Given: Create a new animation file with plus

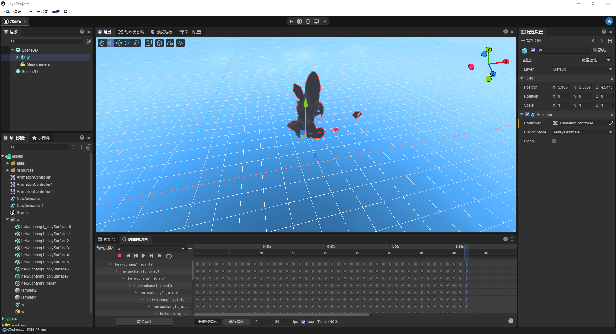Looking at the screenshot, I should click(x=190, y=249).
